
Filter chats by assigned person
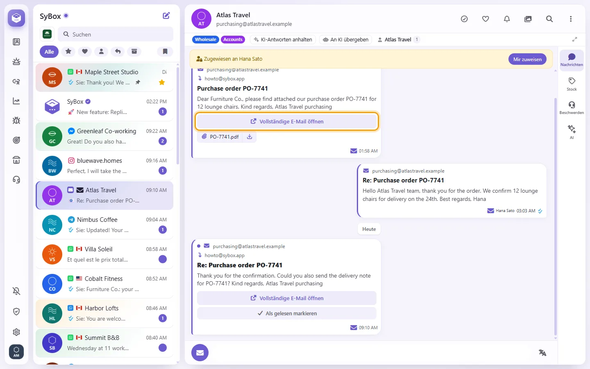[101, 51]
